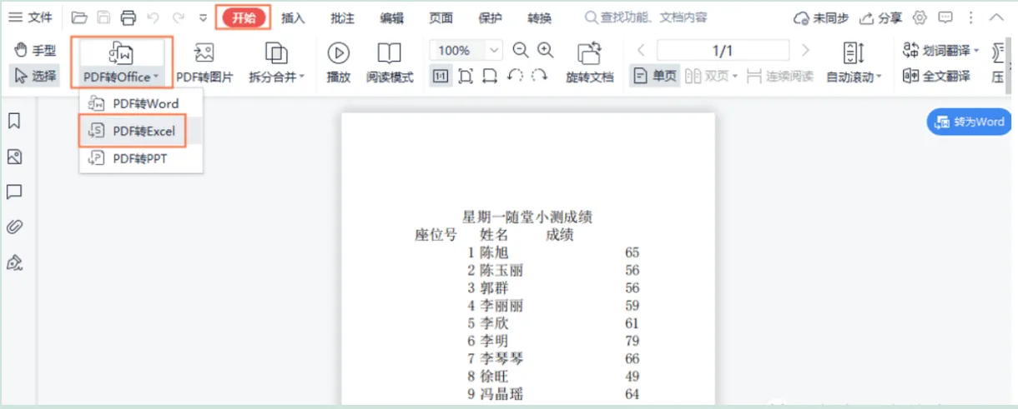Switch to the 页面 tab
The height and width of the screenshot is (409, 1018).
pos(441,18)
